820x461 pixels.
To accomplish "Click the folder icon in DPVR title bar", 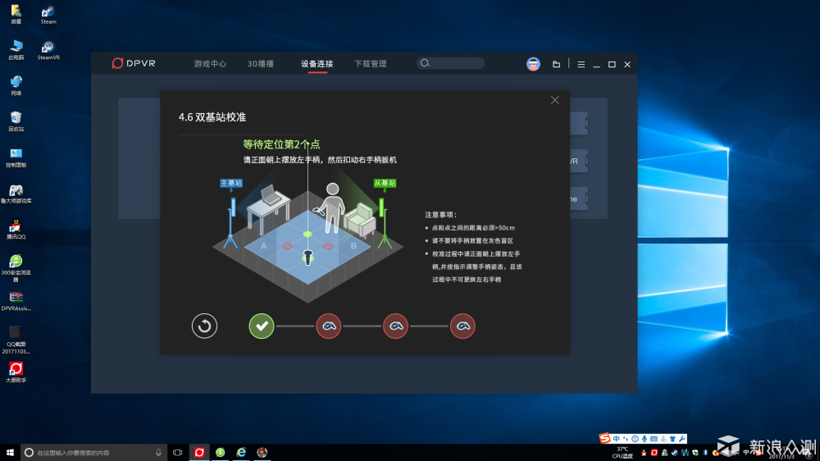I will coord(557,64).
